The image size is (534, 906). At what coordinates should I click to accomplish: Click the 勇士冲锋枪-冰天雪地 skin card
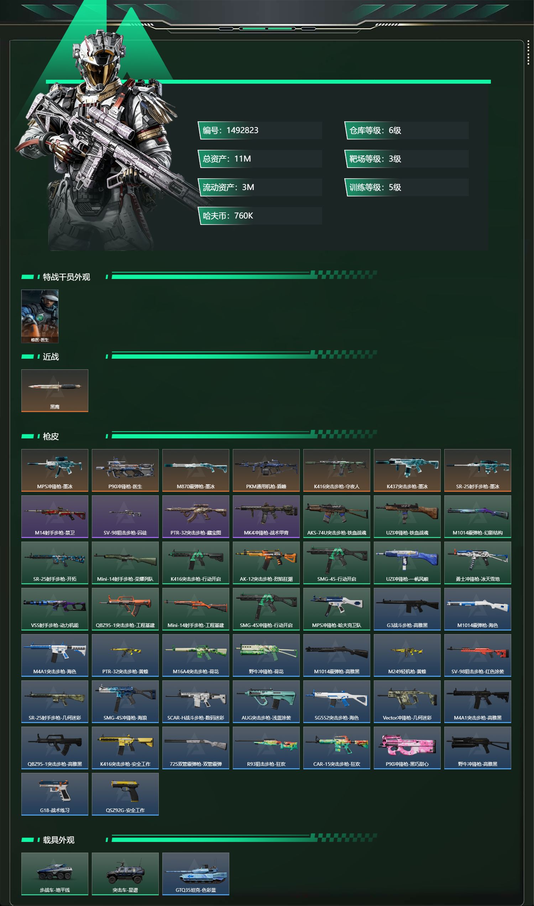click(478, 563)
